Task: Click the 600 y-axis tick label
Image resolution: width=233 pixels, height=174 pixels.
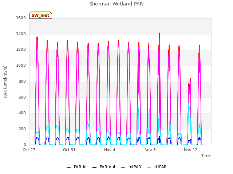Action: tap(22, 97)
